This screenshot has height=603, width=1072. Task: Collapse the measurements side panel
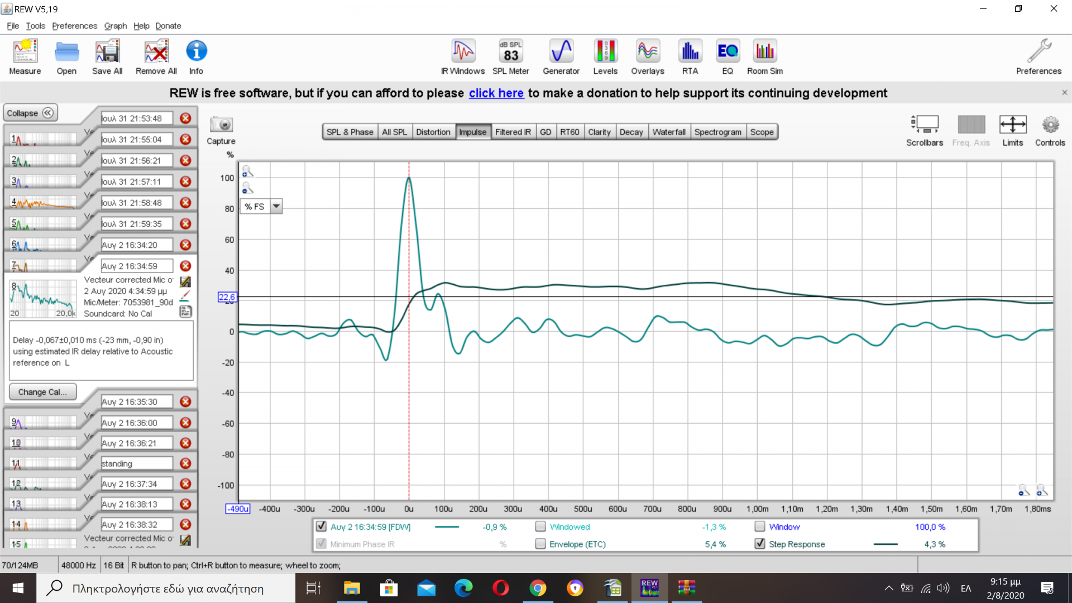pyautogui.click(x=30, y=113)
